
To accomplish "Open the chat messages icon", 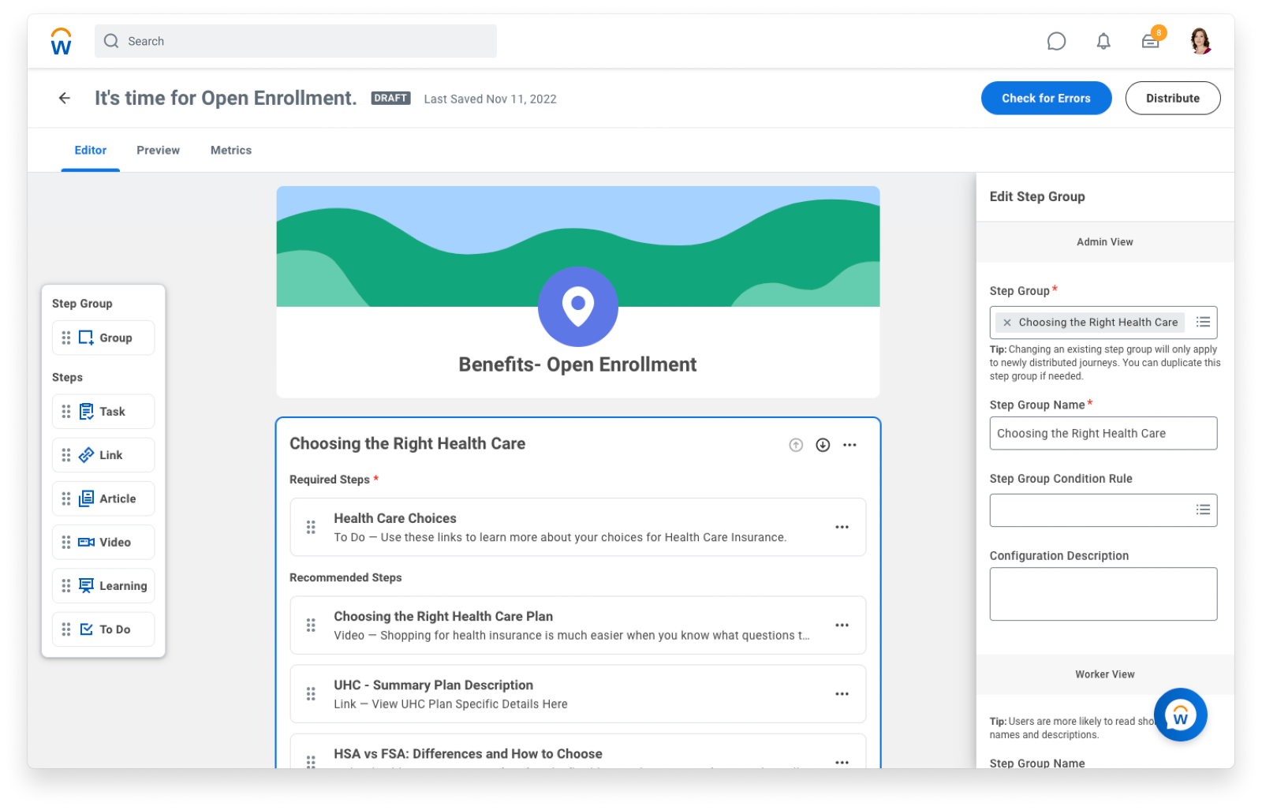I will (1056, 42).
